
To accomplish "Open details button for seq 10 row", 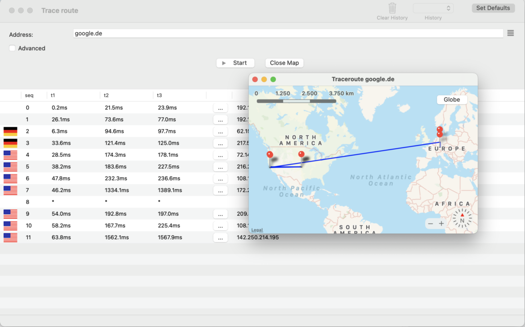I will 220,226.
